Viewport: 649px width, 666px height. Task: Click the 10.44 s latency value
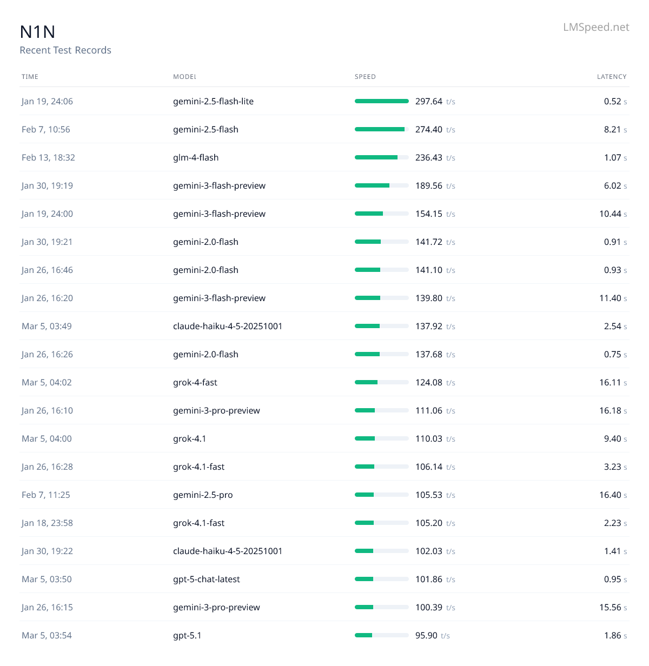pyautogui.click(x=613, y=214)
